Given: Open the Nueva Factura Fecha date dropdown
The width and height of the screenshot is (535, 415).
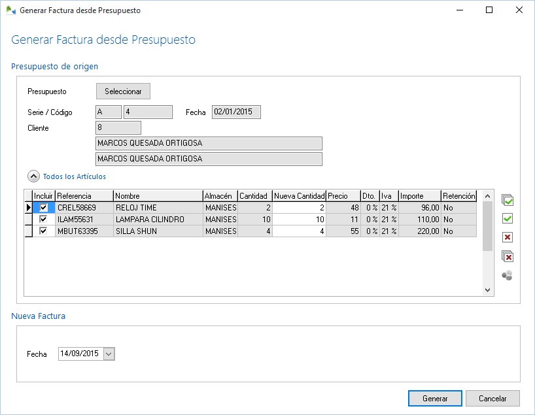Looking at the screenshot, I should [109, 354].
